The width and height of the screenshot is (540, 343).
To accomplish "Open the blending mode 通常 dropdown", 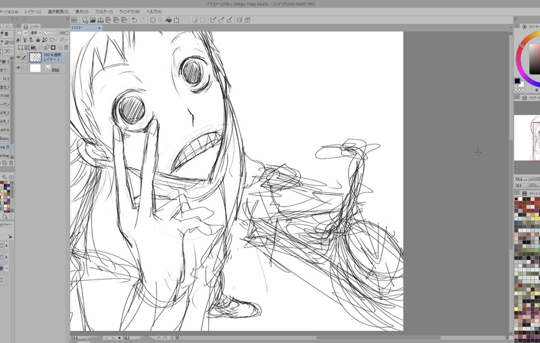I will click(35, 33).
